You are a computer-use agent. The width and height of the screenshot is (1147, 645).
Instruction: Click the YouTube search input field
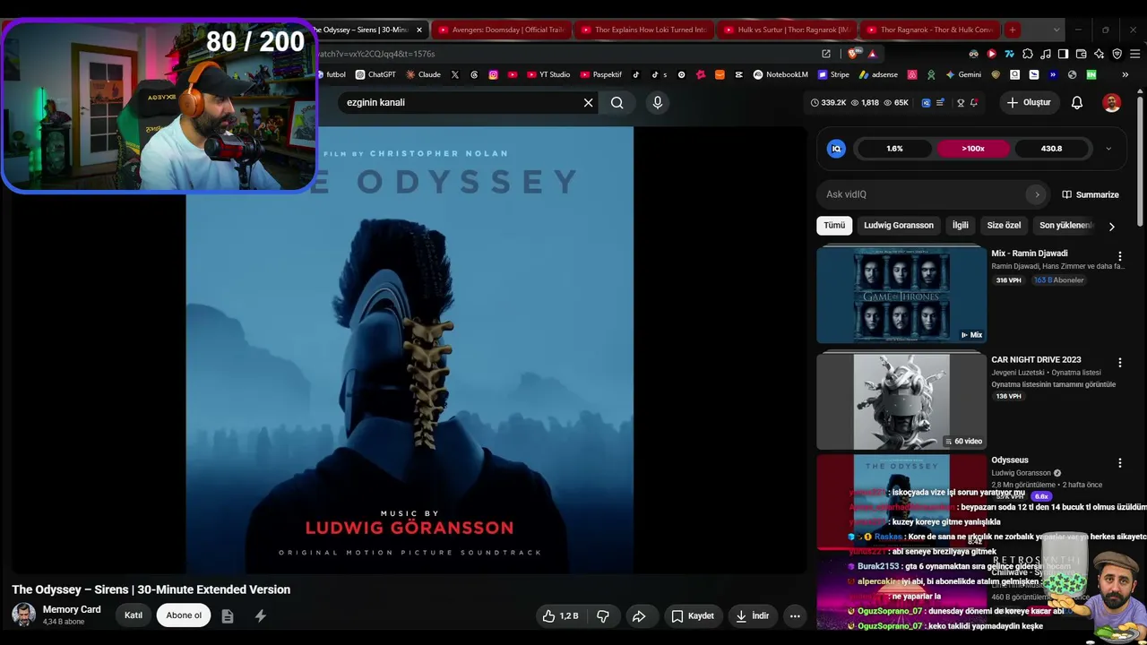[461, 102]
